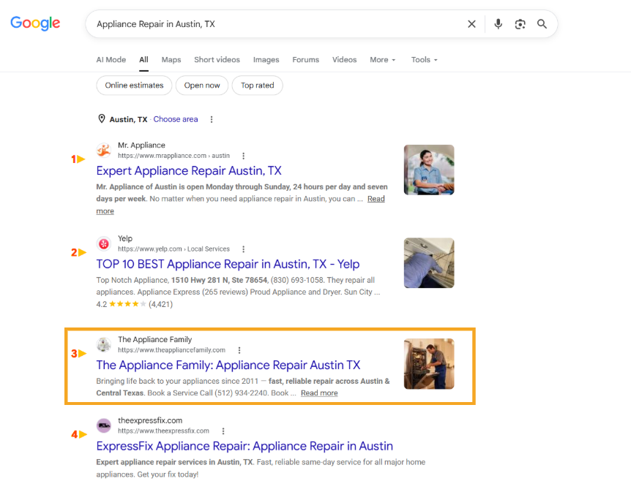Click inside the search input field
Image resolution: width=631 pixels, height=481 pixels.
(277, 24)
